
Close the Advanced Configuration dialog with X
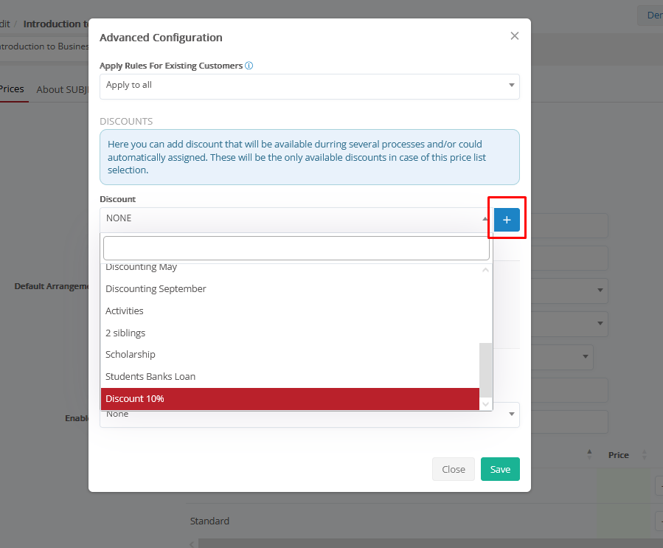[514, 36]
